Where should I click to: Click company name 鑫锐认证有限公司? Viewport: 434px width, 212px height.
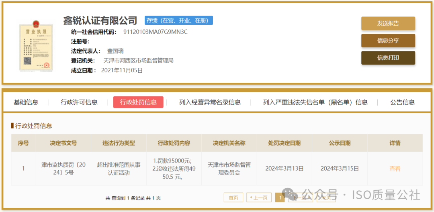point(100,20)
